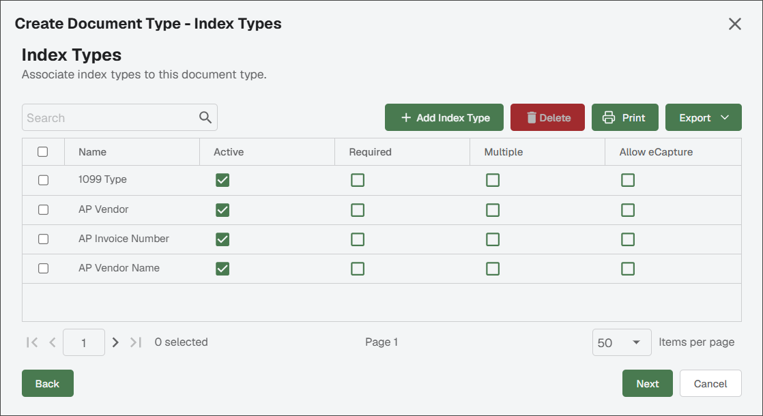Select the AP Invoice Number row checkbox
This screenshot has height=416, width=763.
click(43, 239)
